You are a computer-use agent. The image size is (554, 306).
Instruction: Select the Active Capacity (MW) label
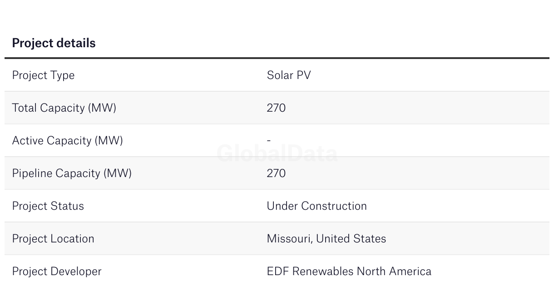pyautogui.click(x=67, y=141)
